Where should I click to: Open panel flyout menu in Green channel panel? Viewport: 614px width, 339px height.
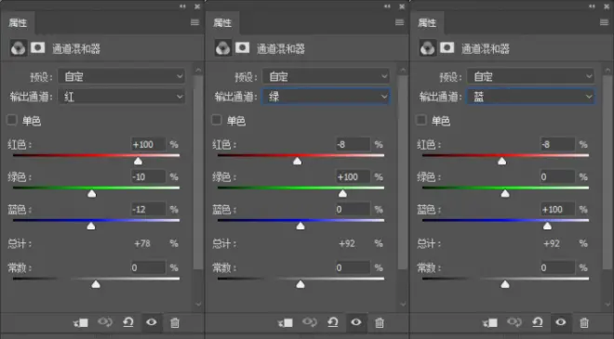pos(399,22)
